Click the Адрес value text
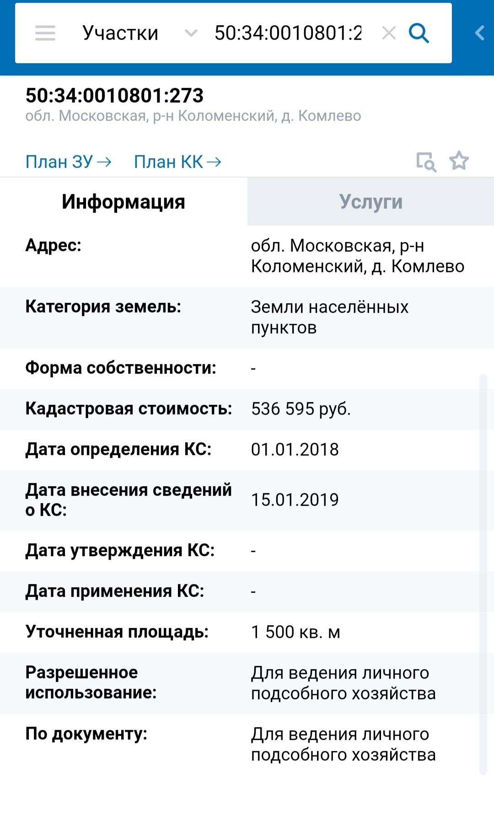The width and height of the screenshot is (494, 825). (x=357, y=256)
